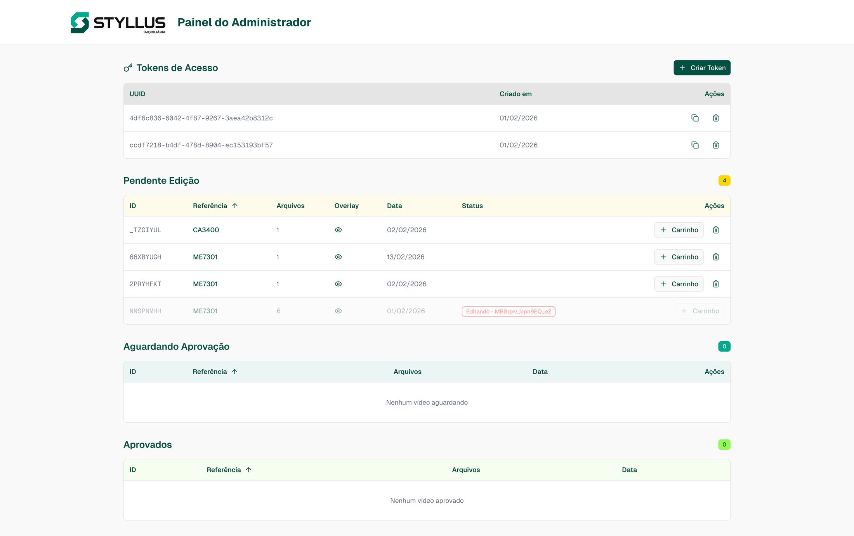This screenshot has height=536, width=854.
Task: Click the Styllus Imobiliária logo
Action: (x=118, y=22)
